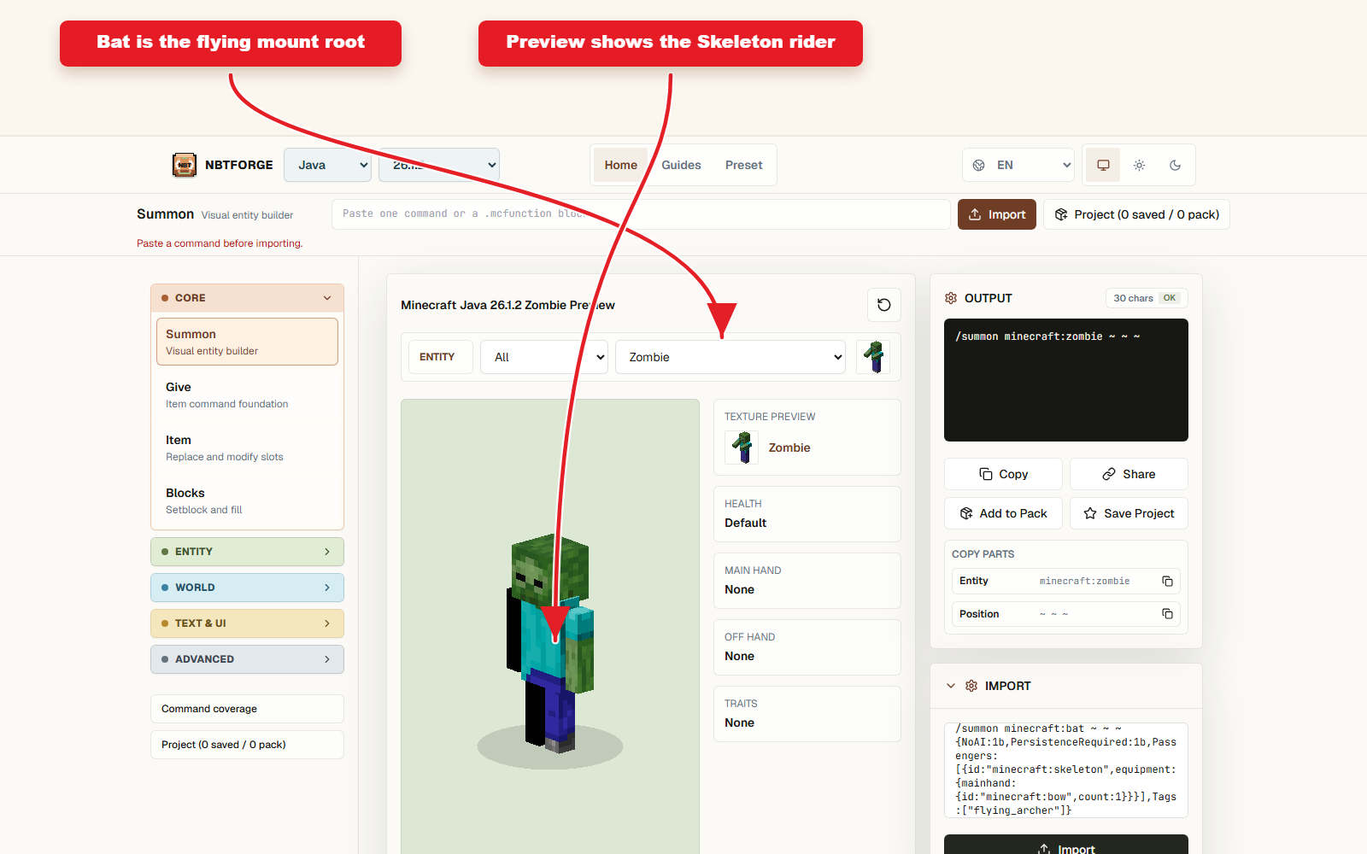
Task: Click the paste command input field
Action: (641, 214)
